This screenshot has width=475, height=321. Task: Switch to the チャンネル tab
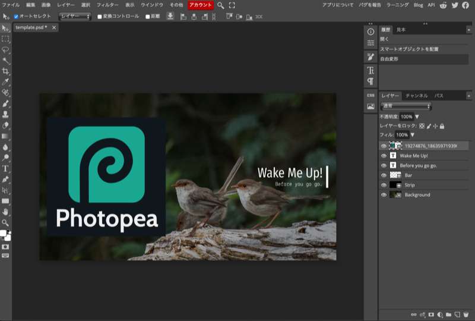tap(416, 96)
